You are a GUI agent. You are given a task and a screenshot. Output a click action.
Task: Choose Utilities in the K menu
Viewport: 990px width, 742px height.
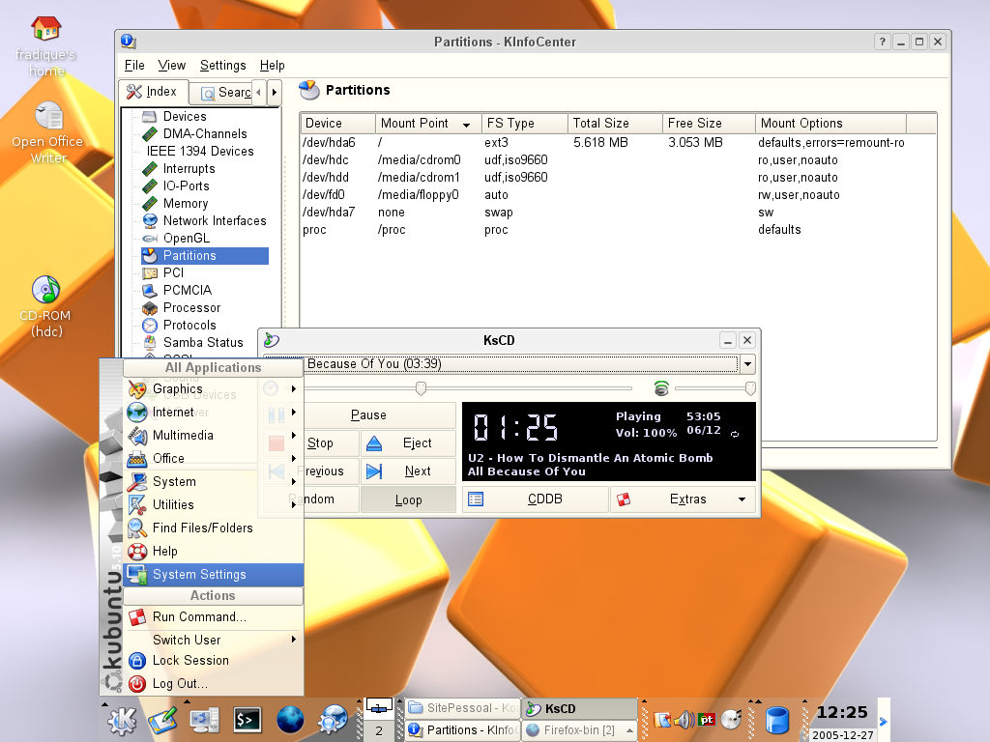click(x=213, y=504)
